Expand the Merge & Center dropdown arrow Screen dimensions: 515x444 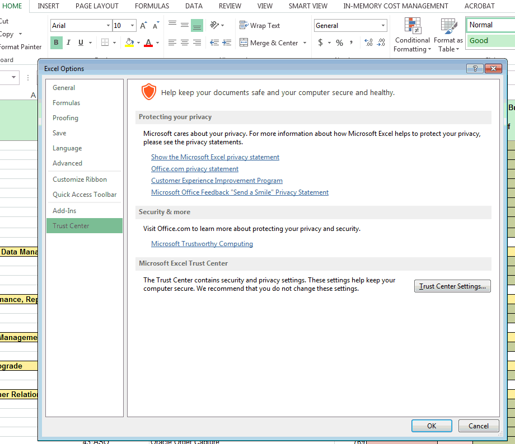305,42
